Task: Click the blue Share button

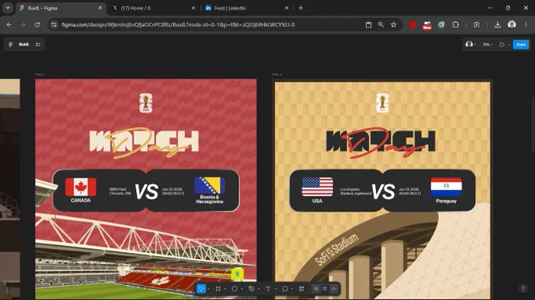Action: 521,45
